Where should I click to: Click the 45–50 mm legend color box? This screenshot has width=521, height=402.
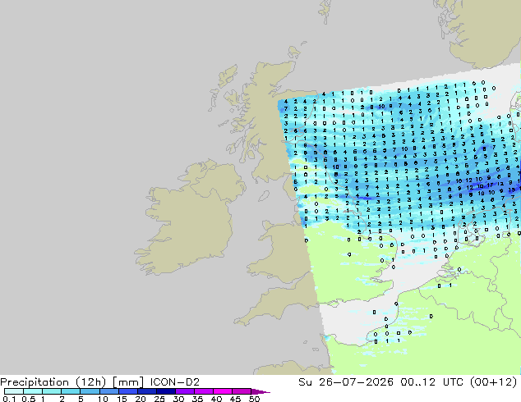242,391
